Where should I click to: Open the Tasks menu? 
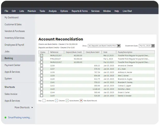[x=42, y=11]
